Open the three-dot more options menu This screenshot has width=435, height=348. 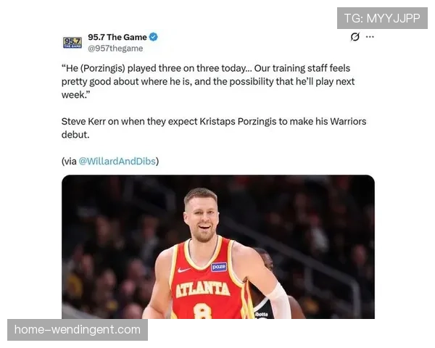370,37
